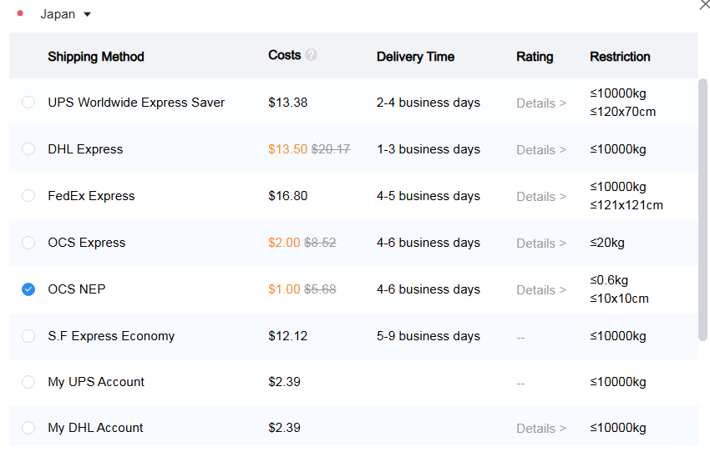View OCS NEP rating Details

(x=540, y=290)
